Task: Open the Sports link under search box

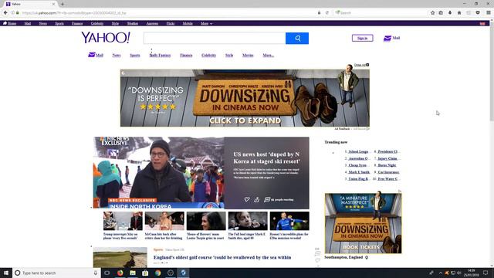Action: pos(135,55)
